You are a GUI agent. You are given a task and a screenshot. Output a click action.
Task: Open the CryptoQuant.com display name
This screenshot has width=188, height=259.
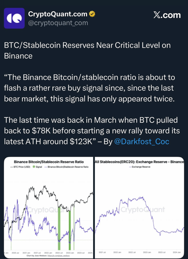pyautogui.click(x=58, y=14)
